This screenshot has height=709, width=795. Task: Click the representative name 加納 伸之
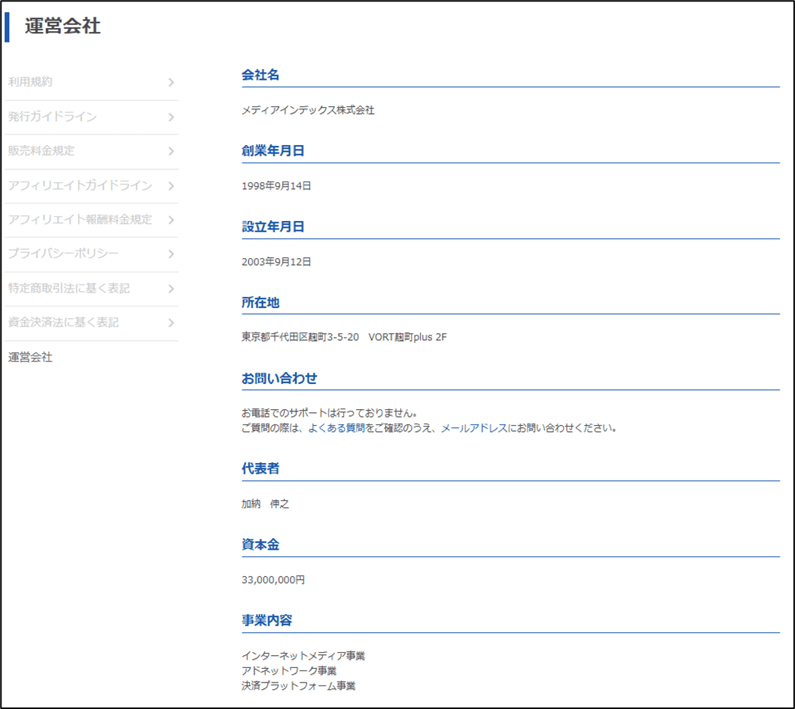(x=265, y=504)
